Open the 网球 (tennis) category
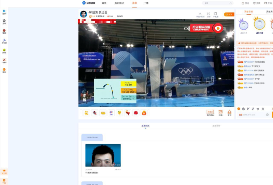 point(4,50)
